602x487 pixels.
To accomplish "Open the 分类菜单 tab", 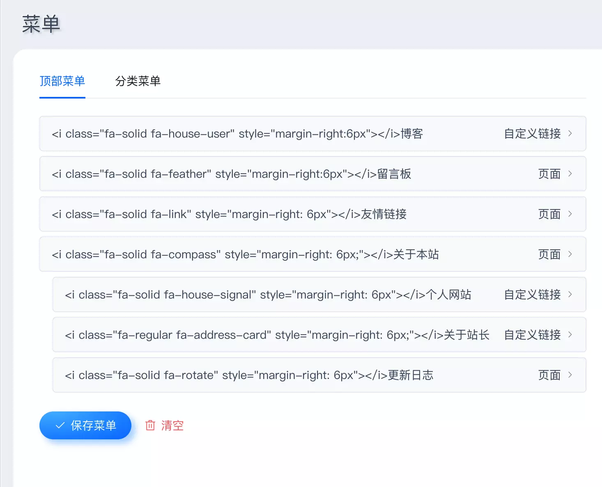I will [138, 81].
